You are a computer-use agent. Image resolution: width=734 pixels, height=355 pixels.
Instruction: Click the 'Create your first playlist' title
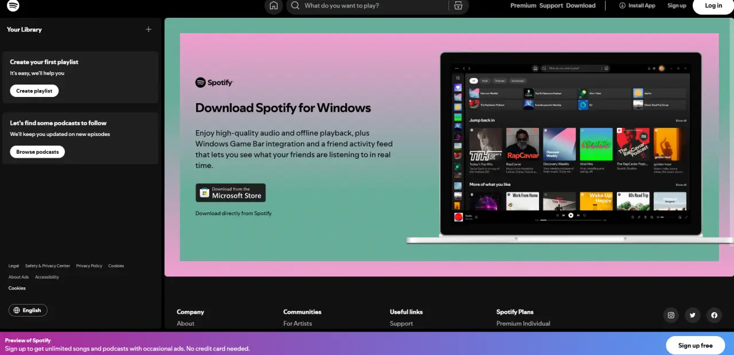coord(44,62)
